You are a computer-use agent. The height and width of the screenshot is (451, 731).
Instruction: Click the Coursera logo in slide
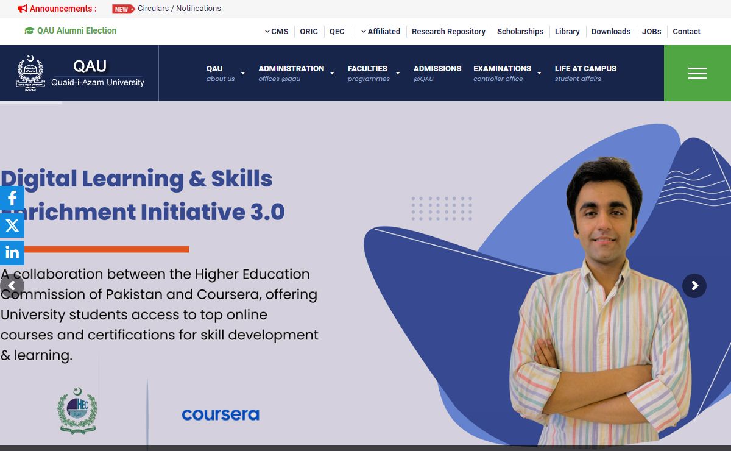click(x=221, y=414)
